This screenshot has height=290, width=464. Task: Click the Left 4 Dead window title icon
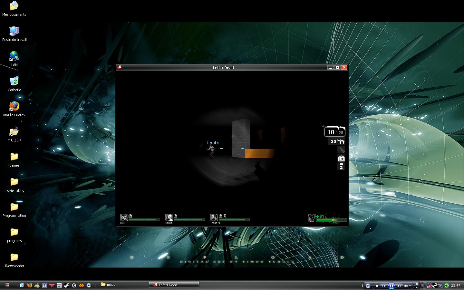(119, 67)
